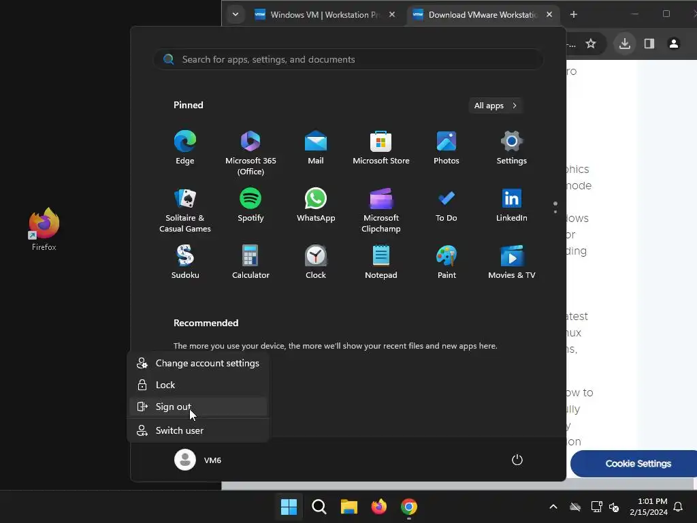Open Movies & TV app

512,262
